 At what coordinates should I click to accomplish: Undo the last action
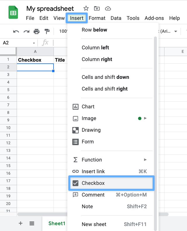[x=16, y=31]
